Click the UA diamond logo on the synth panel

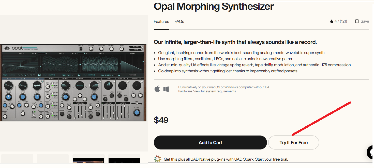click(x=7, y=48)
